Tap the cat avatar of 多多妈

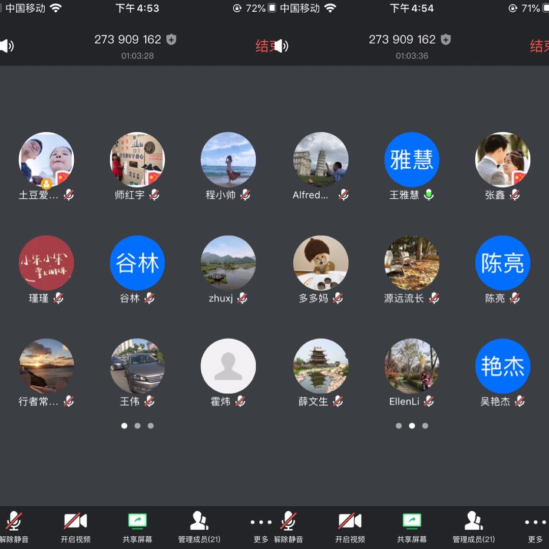[321, 263]
